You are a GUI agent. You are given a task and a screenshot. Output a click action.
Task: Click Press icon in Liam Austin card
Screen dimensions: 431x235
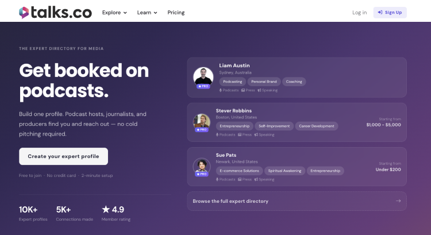(x=243, y=90)
